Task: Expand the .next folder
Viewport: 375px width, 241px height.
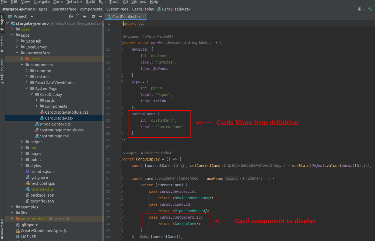Action: pyautogui.click(x=22, y=59)
